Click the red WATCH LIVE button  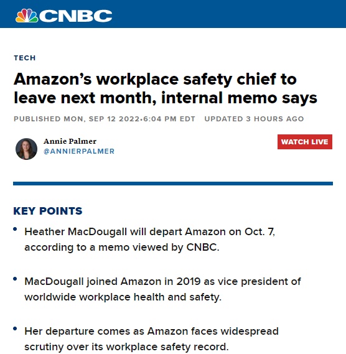click(305, 142)
